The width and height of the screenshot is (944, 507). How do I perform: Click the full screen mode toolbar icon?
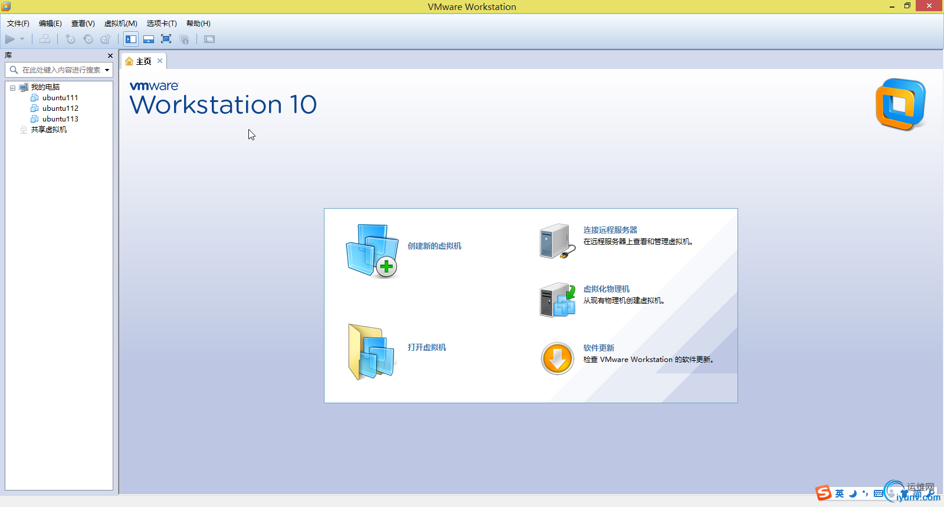166,39
